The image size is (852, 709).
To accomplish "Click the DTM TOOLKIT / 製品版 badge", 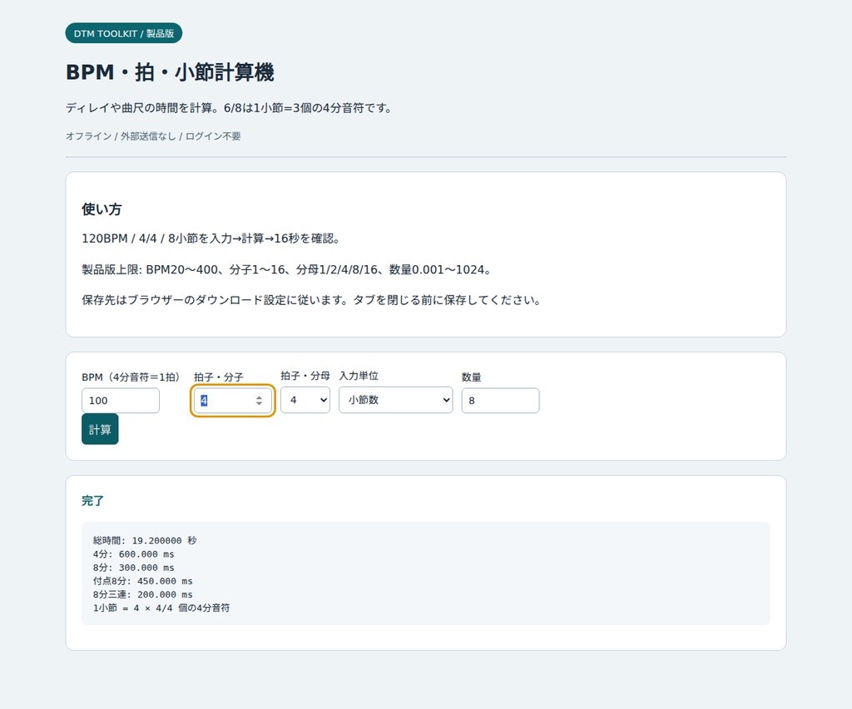I will (124, 33).
